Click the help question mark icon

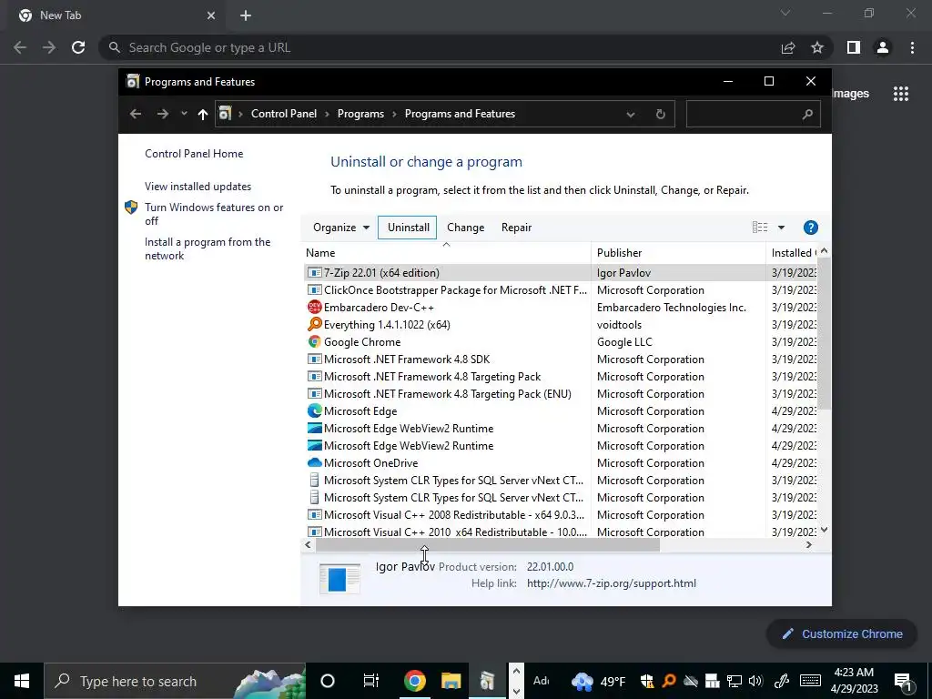click(x=810, y=228)
